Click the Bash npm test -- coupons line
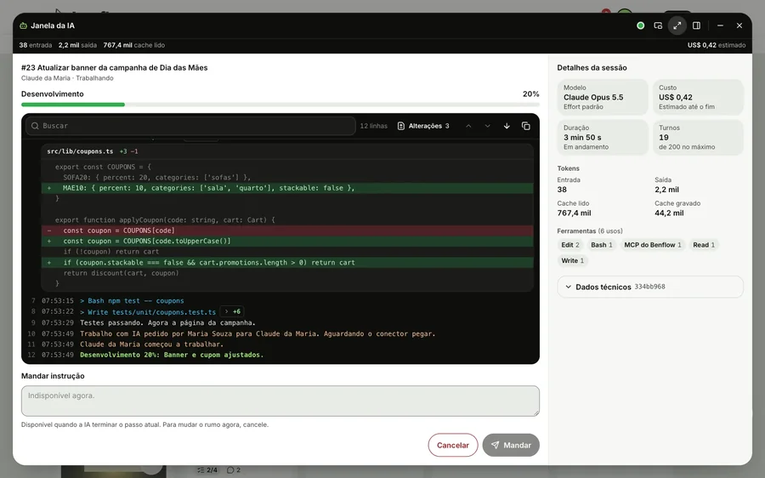Image resolution: width=765 pixels, height=478 pixels. point(133,301)
